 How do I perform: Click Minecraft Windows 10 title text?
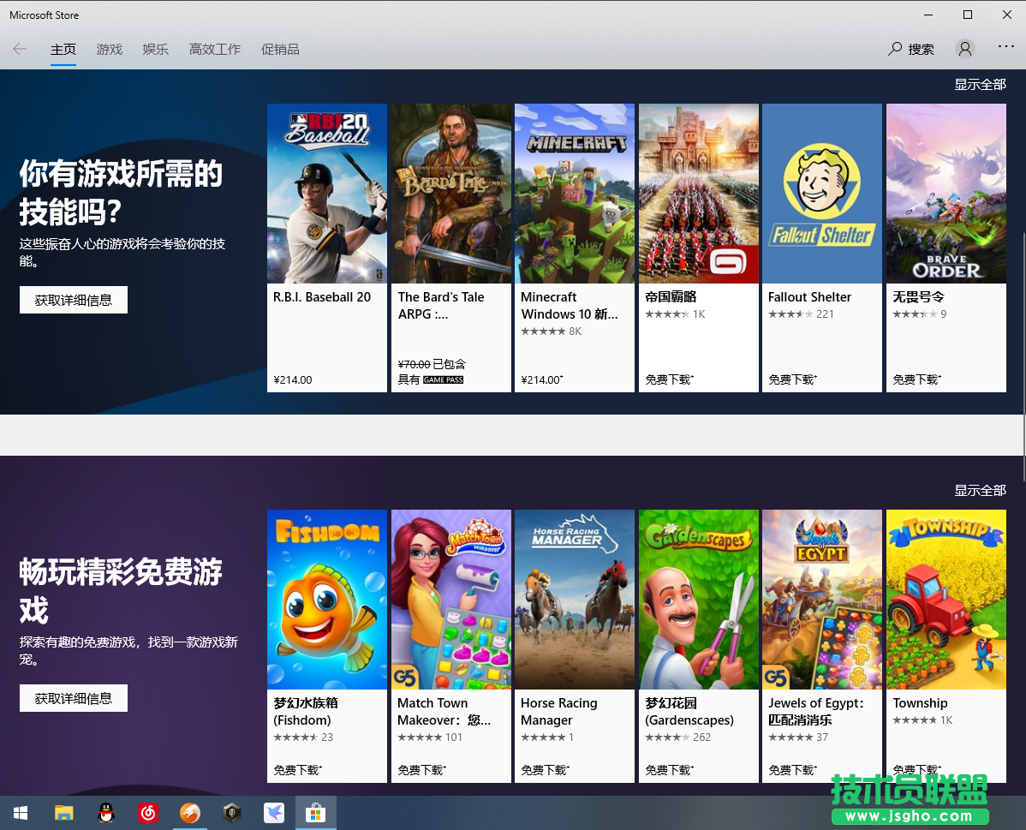pyautogui.click(x=570, y=306)
